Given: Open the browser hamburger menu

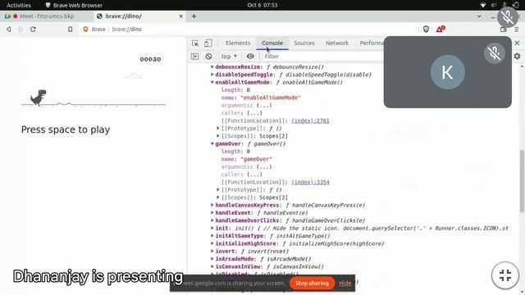Looking at the screenshot, I should [x=517, y=29].
